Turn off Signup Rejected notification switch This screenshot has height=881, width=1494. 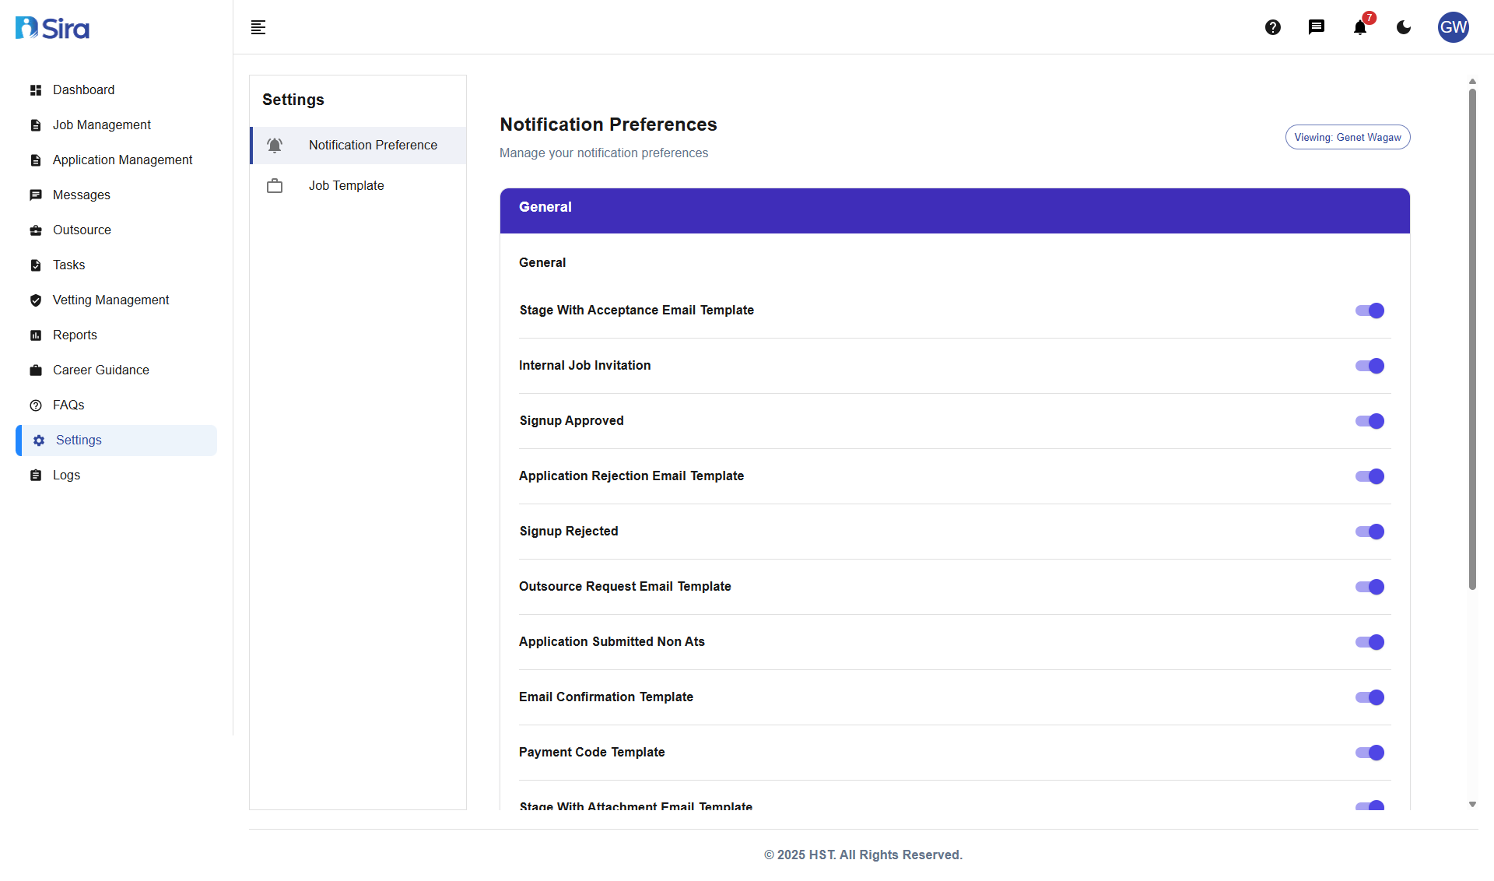(1369, 532)
